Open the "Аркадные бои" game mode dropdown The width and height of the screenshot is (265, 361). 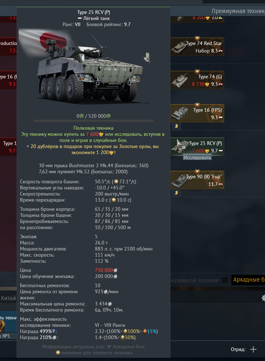(248, 280)
